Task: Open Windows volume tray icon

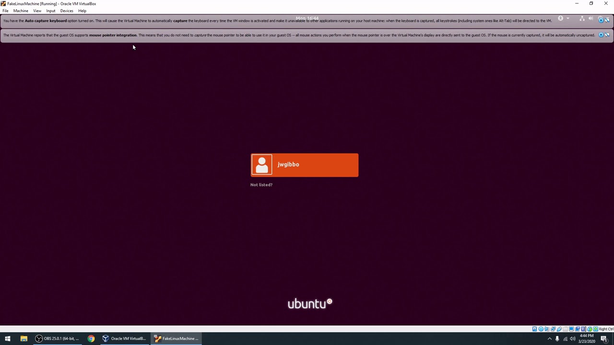Action: (573, 339)
